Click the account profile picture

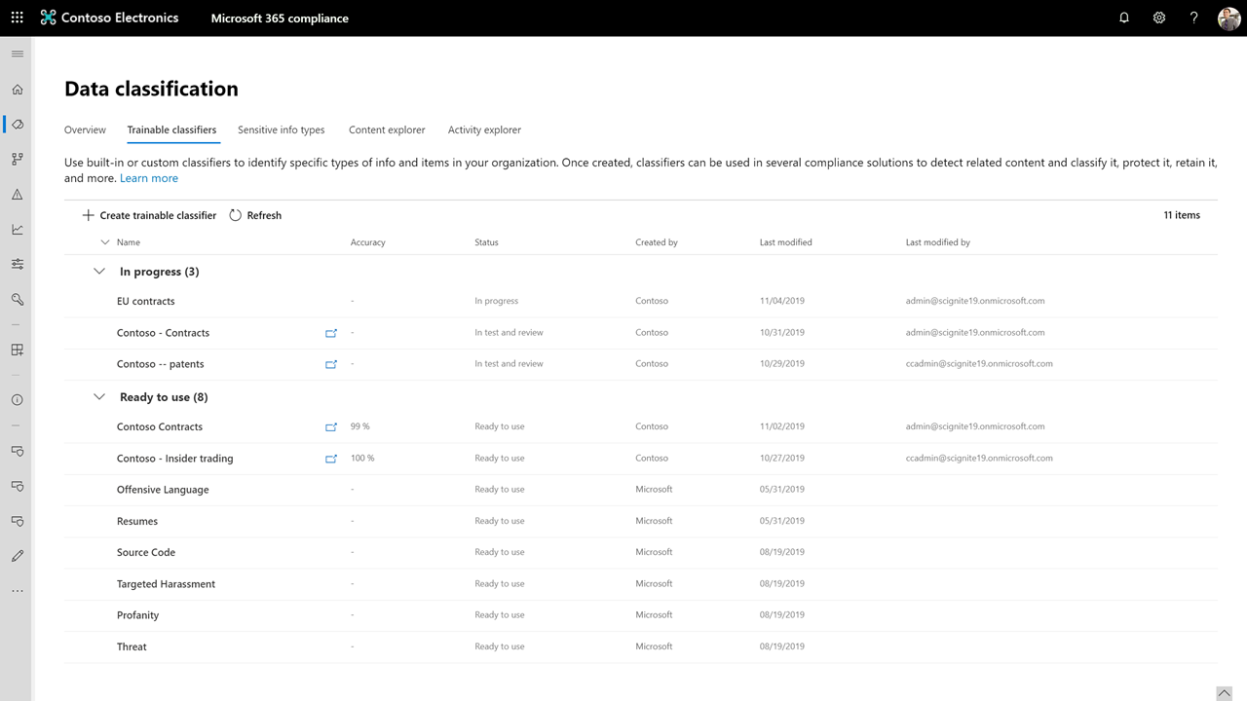[1228, 18]
